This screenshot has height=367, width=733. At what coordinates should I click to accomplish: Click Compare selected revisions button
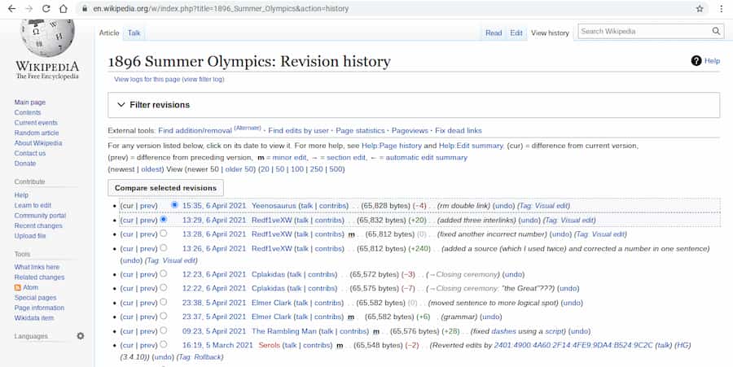tap(165, 188)
